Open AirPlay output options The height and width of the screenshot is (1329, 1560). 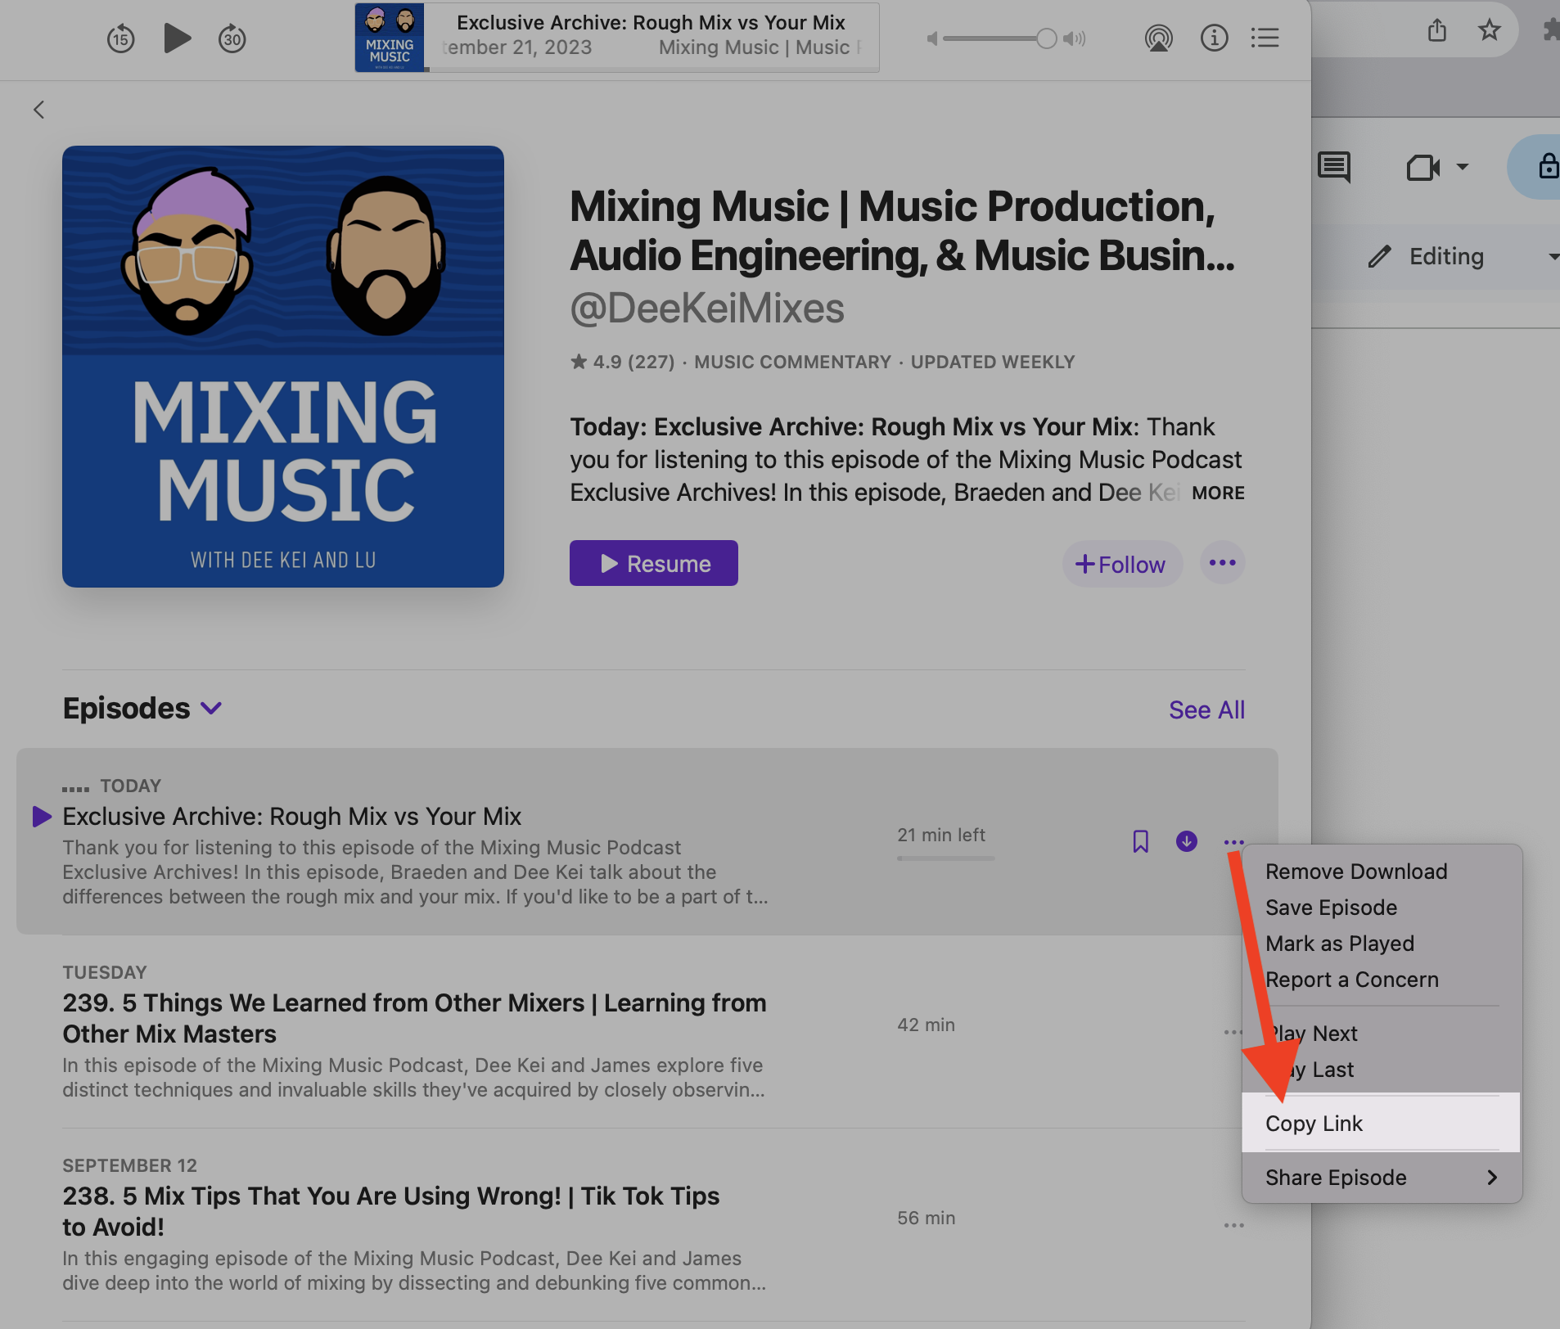tap(1159, 38)
